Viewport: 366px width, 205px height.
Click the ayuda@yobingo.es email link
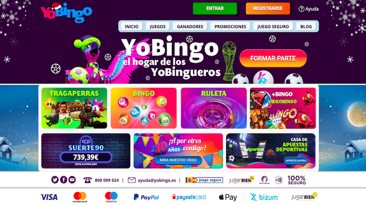pos(157,180)
